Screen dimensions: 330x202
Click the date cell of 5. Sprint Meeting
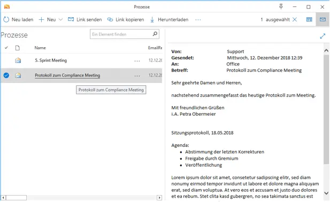[x=155, y=61]
